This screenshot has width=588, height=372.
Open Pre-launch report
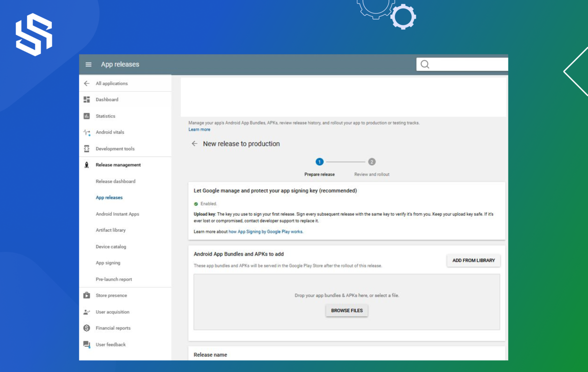click(x=113, y=279)
